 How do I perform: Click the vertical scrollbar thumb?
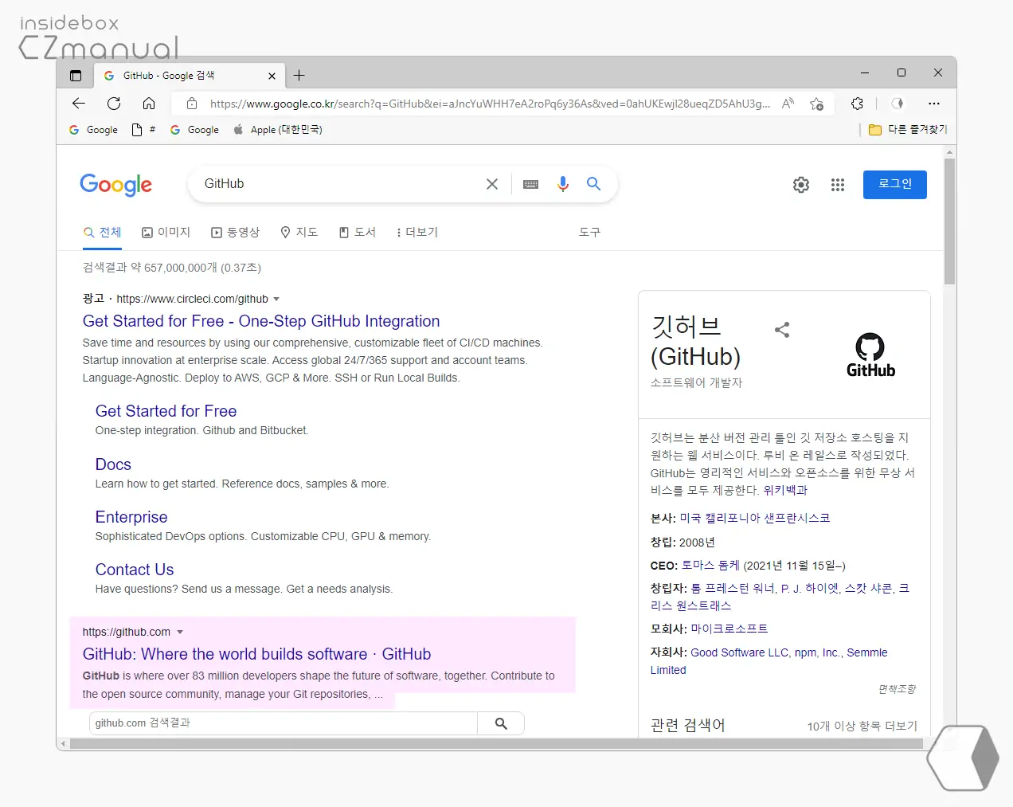click(949, 221)
